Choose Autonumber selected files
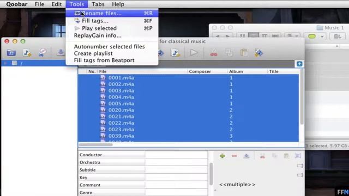Screen dimensions: 349x196 pyautogui.click(x=112, y=46)
